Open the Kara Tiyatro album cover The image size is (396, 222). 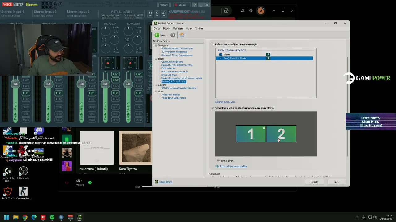(x=136, y=148)
